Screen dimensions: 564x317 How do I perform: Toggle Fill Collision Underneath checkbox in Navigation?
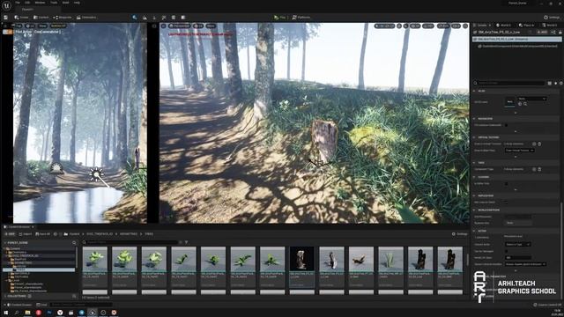click(507, 125)
